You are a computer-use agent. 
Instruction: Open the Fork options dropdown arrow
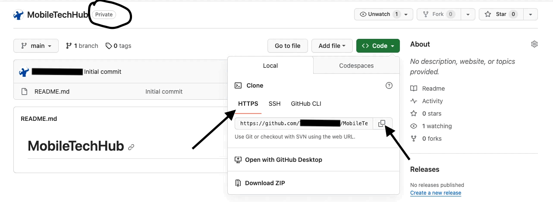[x=468, y=14]
